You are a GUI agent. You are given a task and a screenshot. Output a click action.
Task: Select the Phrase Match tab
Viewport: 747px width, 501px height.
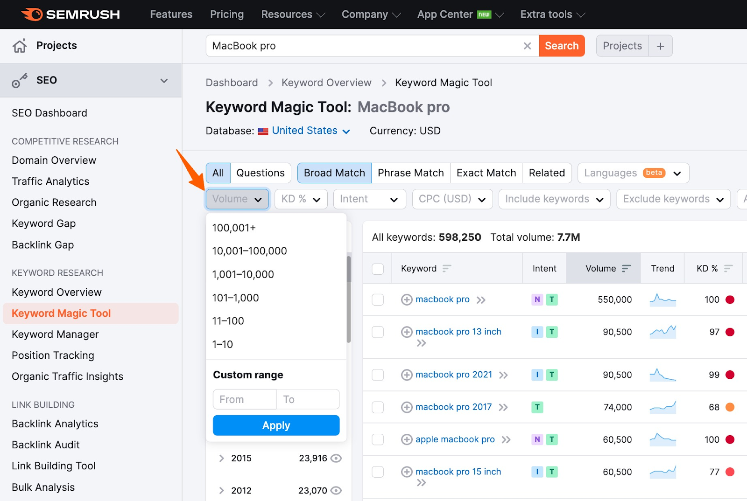tap(411, 173)
